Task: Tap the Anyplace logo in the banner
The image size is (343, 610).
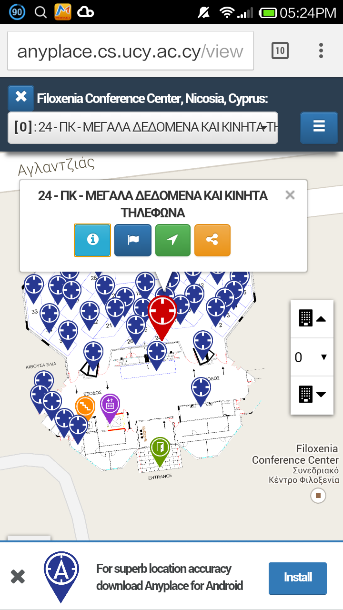Action: (61, 577)
